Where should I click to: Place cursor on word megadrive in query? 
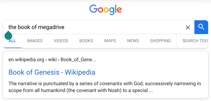[51, 27]
